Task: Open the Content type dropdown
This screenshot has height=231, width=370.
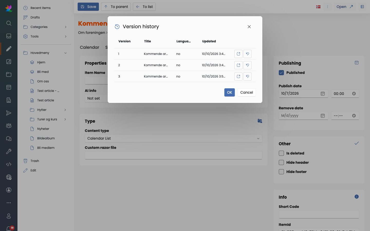Action: 173,138
